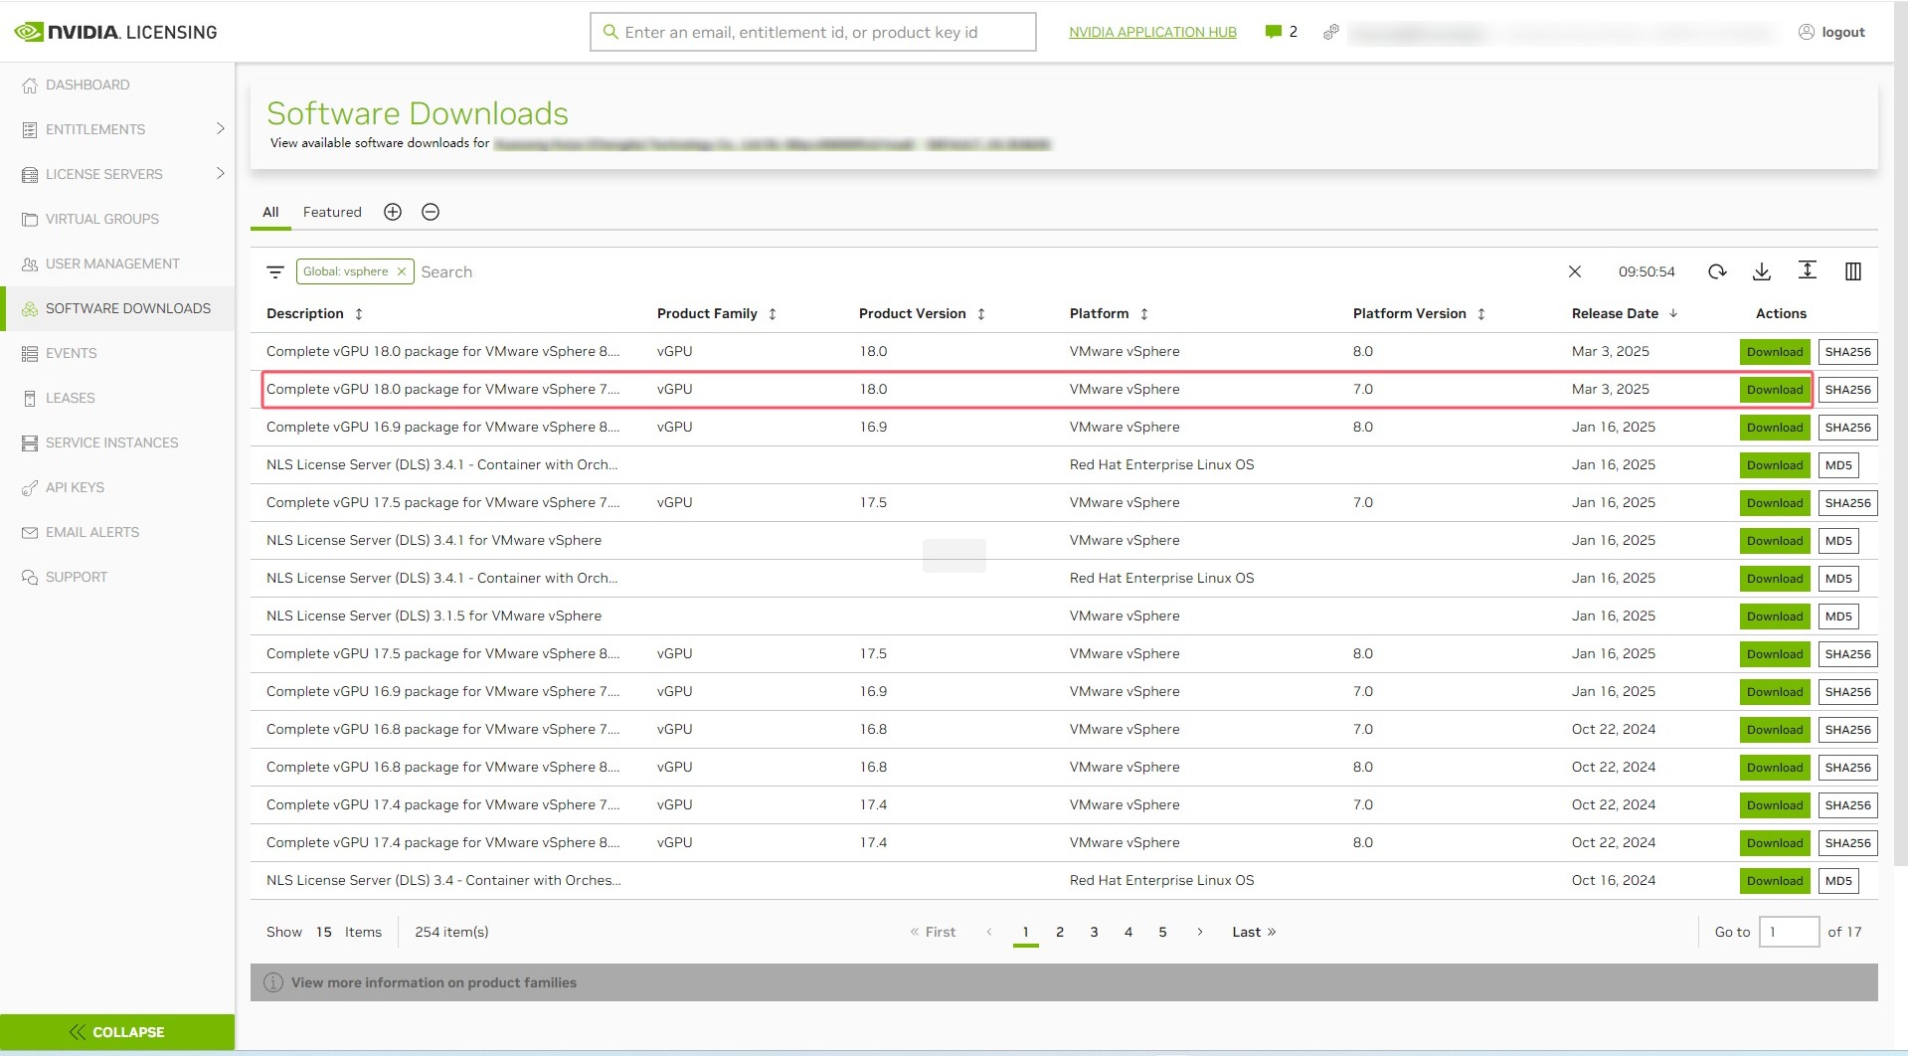
Task: Clear the search with the X icon
Action: [1575, 271]
